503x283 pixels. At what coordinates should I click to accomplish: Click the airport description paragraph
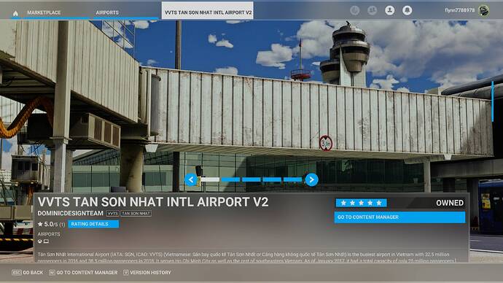tap(246, 257)
